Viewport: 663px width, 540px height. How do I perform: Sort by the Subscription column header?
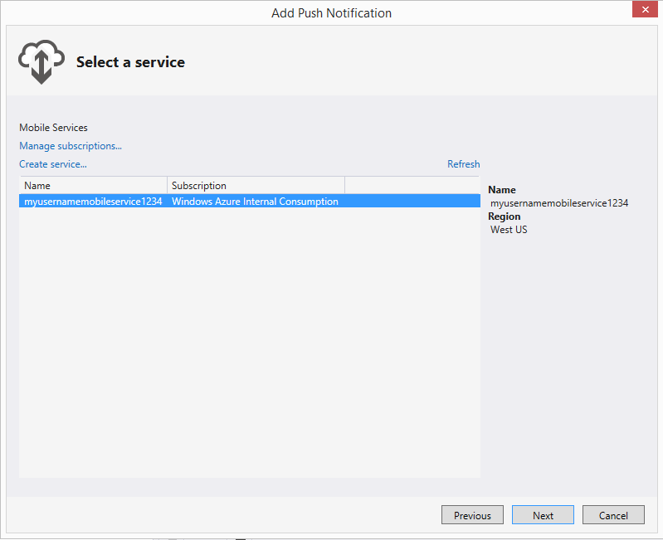tap(256, 186)
